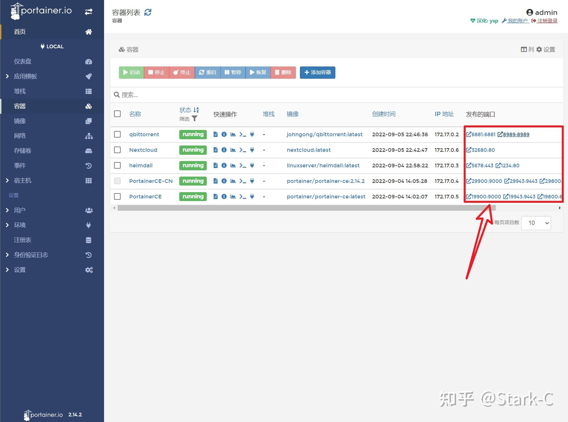Open console for the heimdall container

tap(242, 165)
